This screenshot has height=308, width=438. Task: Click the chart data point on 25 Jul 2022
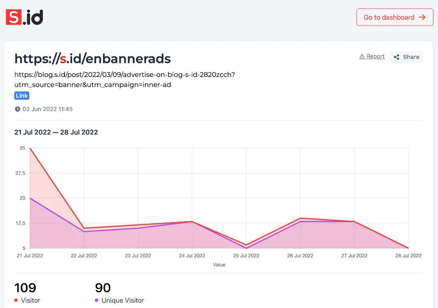tap(246, 245)
